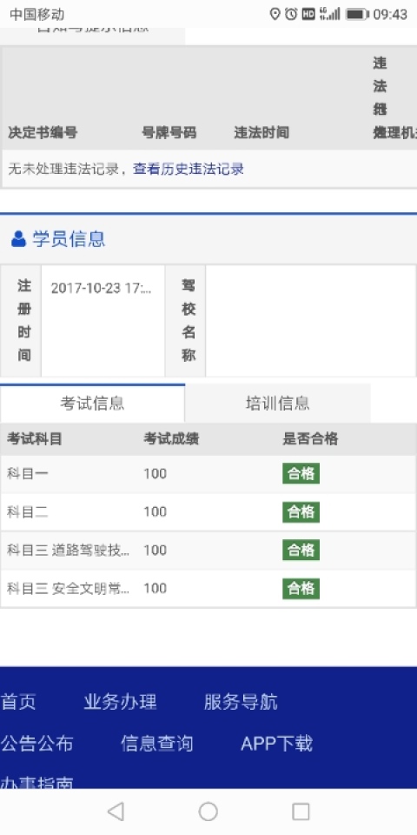Viewport: 417px width, 835px height.
Task: Open APP下载 footer link
Action: coord(276,744)
